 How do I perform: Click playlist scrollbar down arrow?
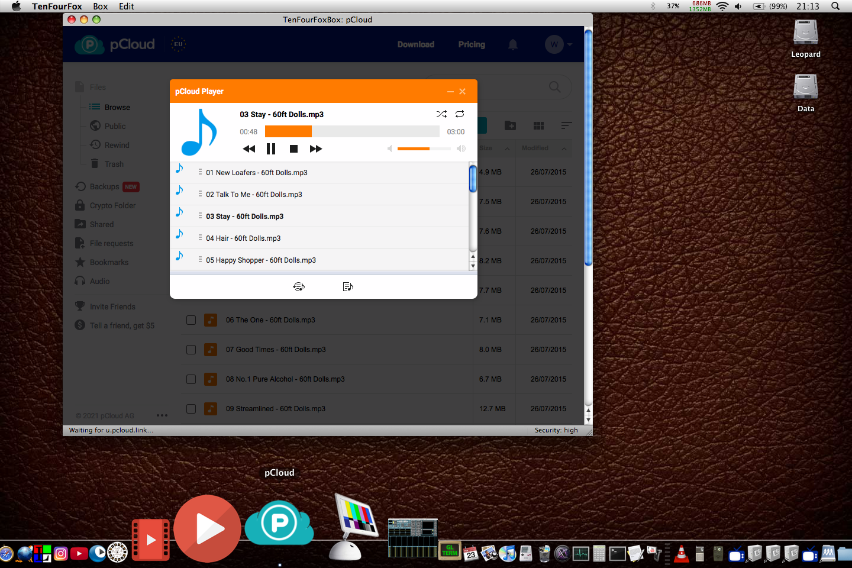pyautogui.click(x=473, y=266)
